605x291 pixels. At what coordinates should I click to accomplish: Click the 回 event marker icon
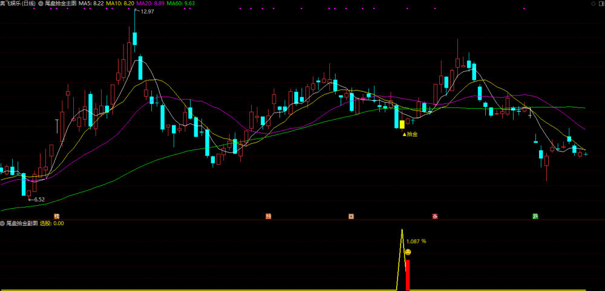click(x=351, y=216)
